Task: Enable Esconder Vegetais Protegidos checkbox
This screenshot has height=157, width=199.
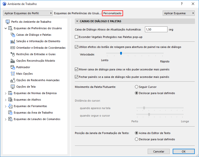Action: click(x=76, y=37)
